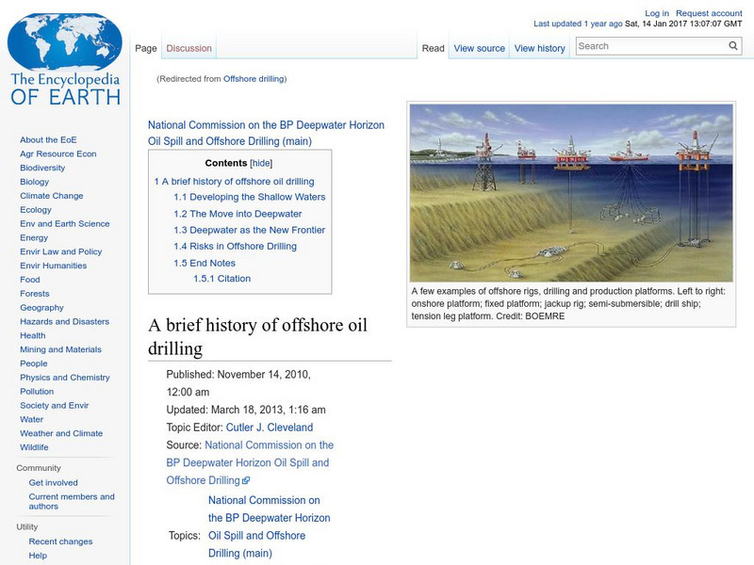Jump to 1.2 The Move into Deepwater
The width and height of the screenshot is (754, 565).
(238, 214)
